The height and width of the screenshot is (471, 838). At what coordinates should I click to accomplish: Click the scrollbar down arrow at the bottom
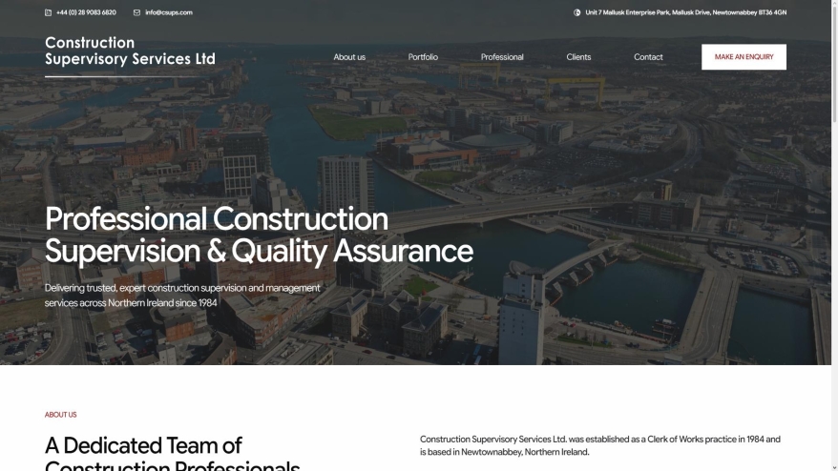(x=835, y=468)
